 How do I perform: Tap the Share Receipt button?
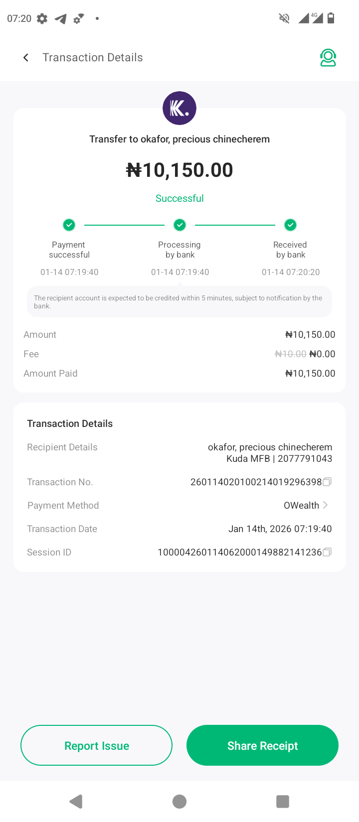(x=262, y=745)
